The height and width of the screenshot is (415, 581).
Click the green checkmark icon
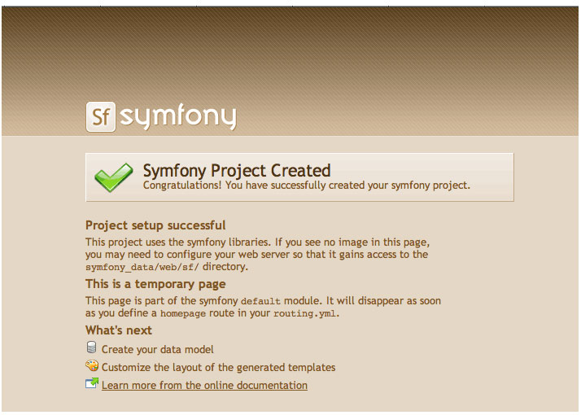(x=113, y=177)
